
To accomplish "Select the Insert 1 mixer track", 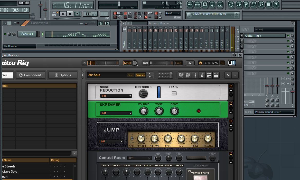I will pyautogui.click(x=129, y=39).
